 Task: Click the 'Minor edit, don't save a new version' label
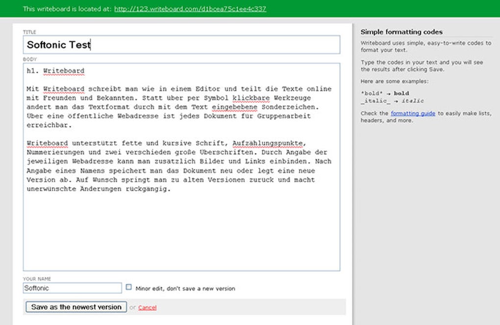click(x=185, y=289)
